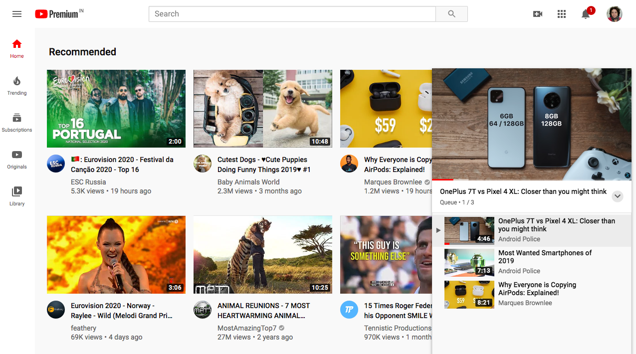Click feathery channel name
The image size is (636, 354).
coord(84,328)
